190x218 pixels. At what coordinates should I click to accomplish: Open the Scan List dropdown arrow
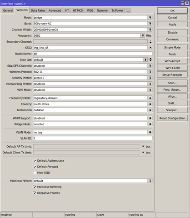coord(145,59)
